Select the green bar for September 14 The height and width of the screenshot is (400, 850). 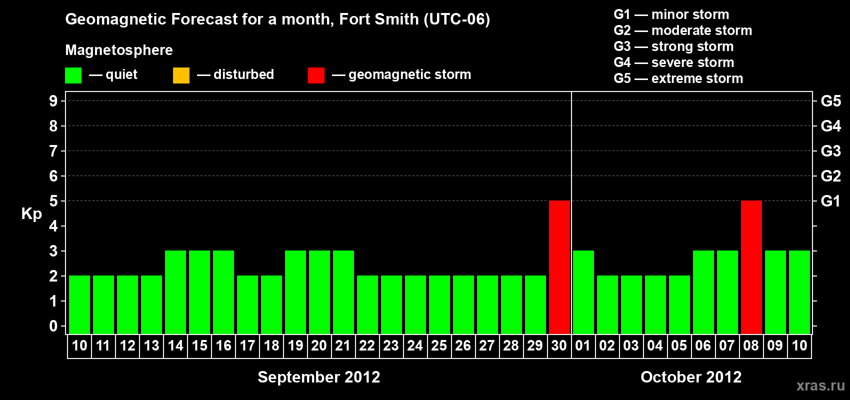pyautogui.click(x=175, y=292)
